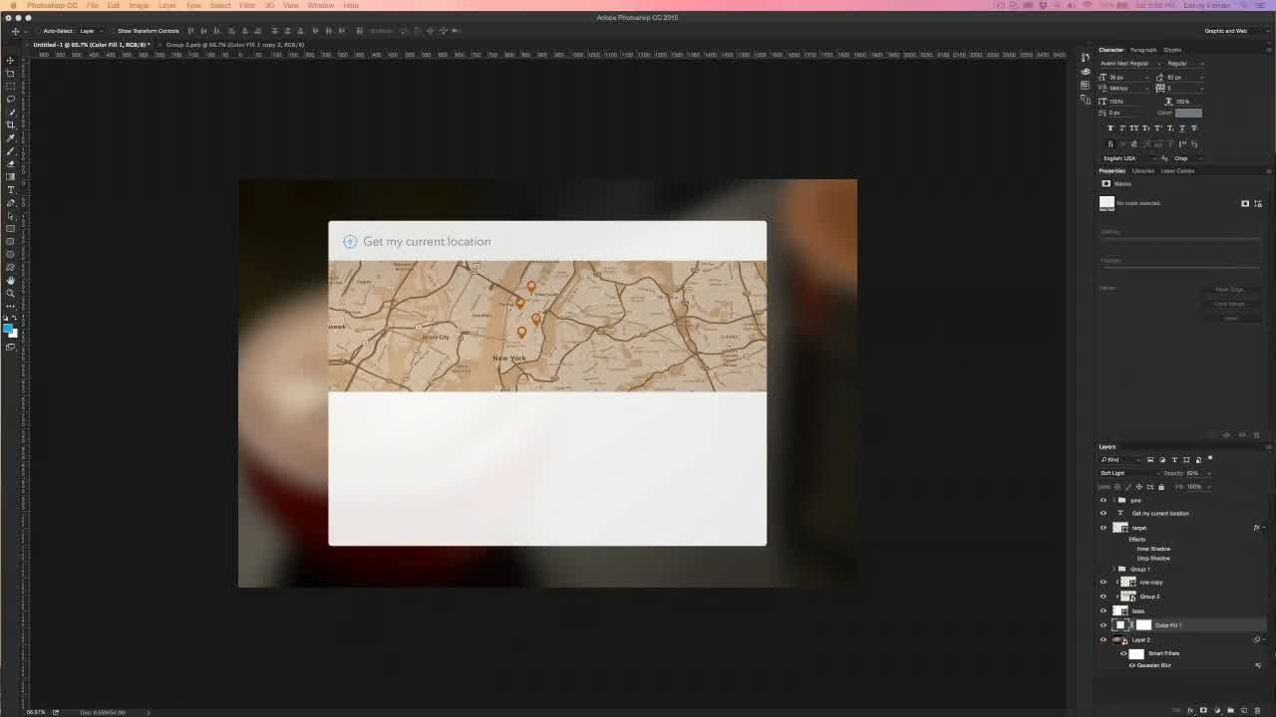Open the Graphic and Web workspace switcher
Image resolution: width=1276 pixels, height=717 pixels.
(1229, 31)
